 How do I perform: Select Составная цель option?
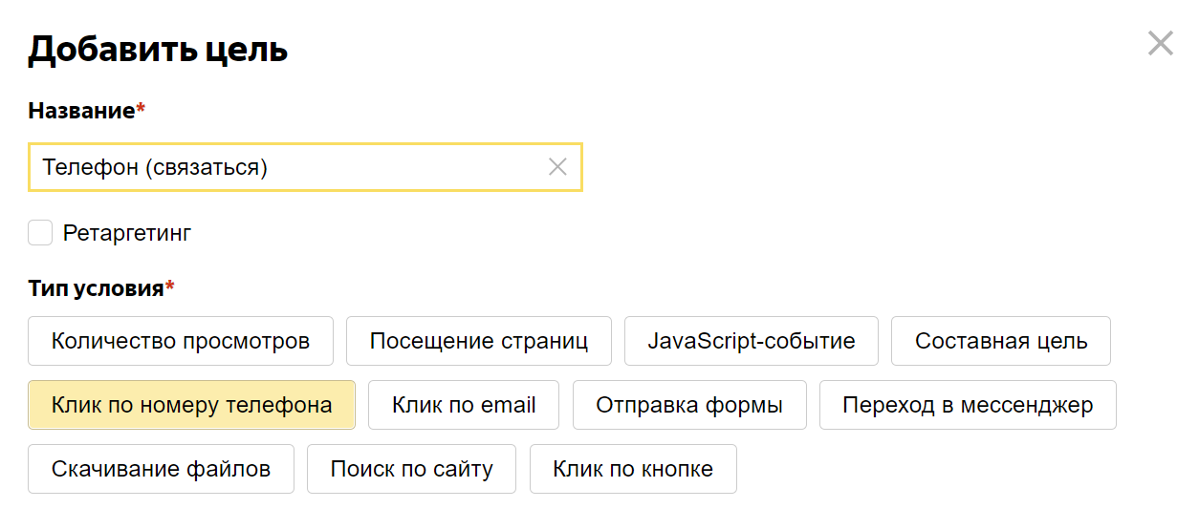[x=1000, y=341]
